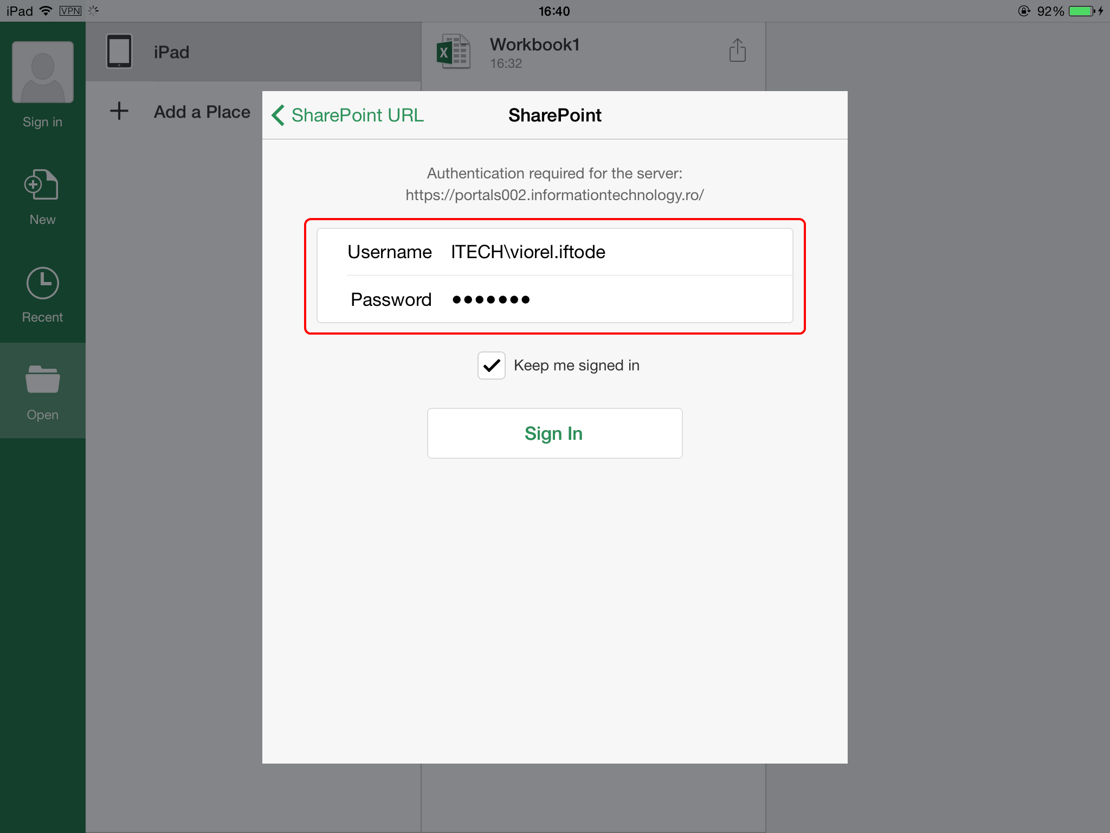Click the SharePoint dialog title
The image size is (1110, 833).
[x=554, y=115]
